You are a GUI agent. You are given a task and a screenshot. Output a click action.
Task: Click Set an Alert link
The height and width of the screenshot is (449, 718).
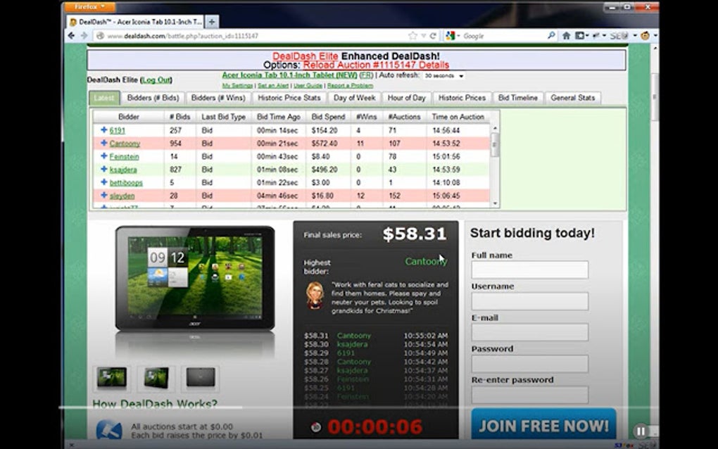click(273, 86)
